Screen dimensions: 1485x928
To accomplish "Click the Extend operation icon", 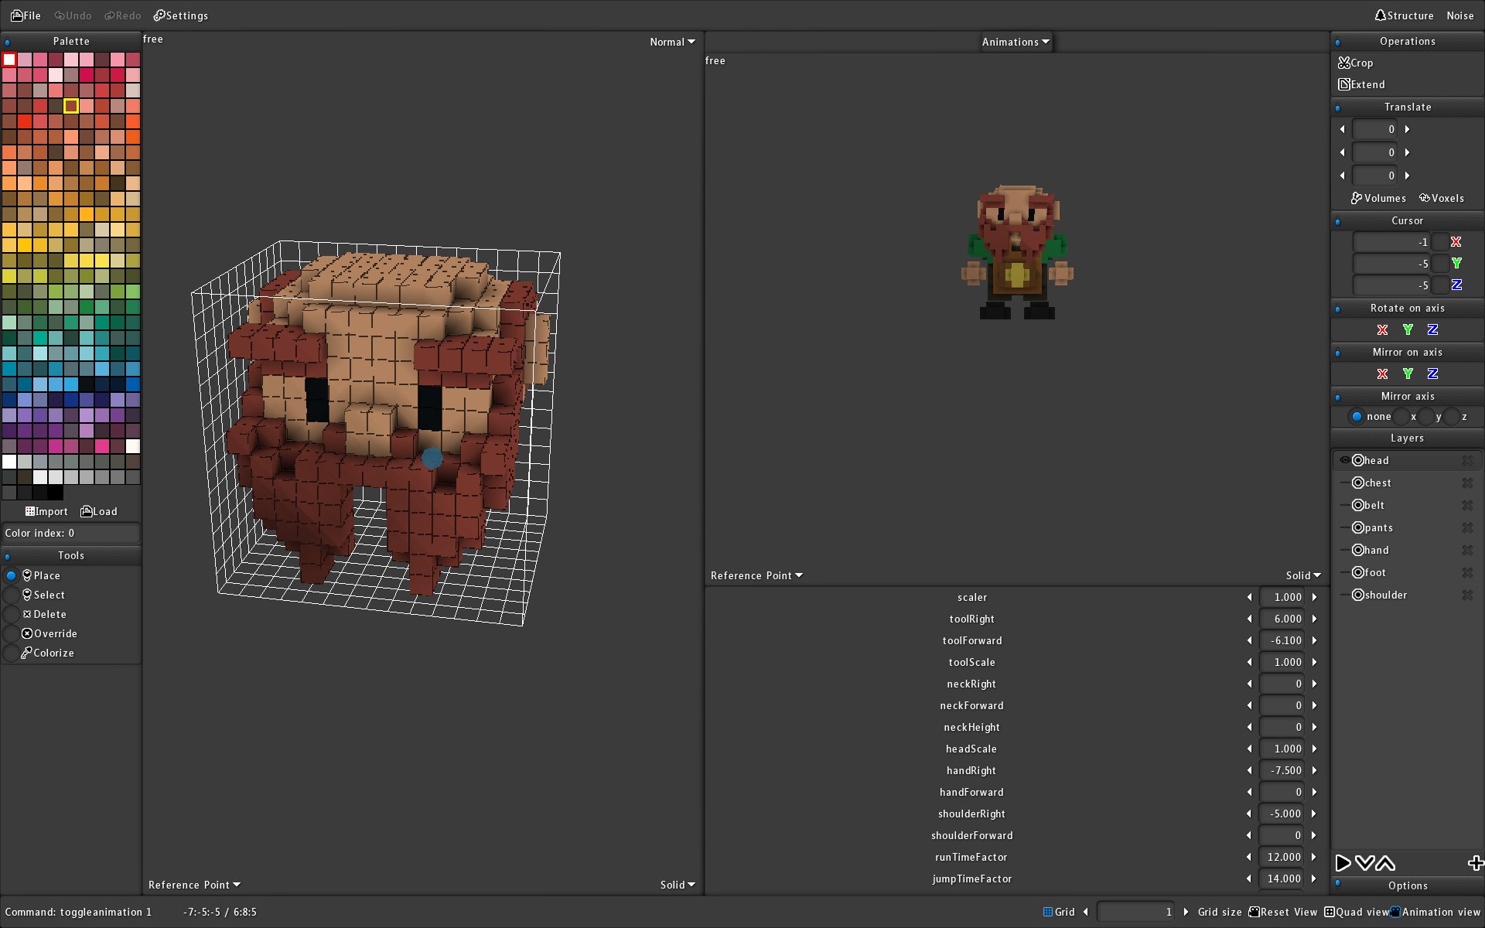I will pos(1344,84).
